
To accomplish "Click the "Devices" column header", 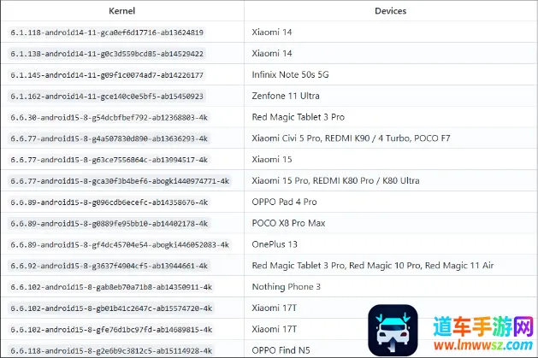I will click(391, 11).
